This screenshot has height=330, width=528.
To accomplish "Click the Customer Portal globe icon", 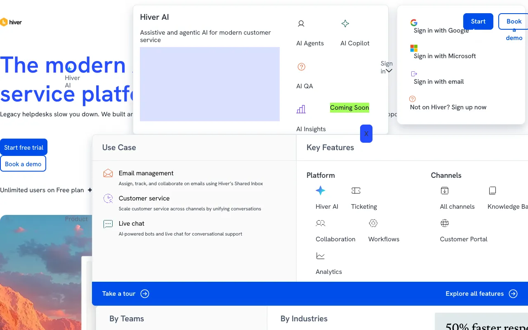I will tap(445, 223).
